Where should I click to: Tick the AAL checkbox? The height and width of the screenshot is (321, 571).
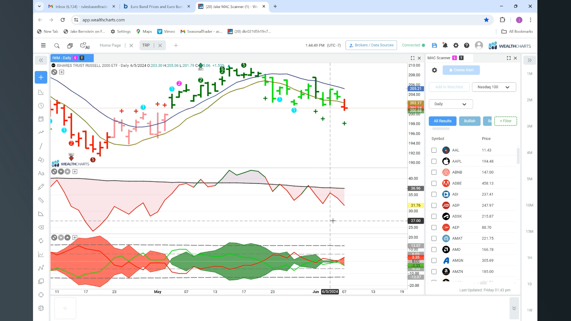pyautogui.click(x=434, y=150)
